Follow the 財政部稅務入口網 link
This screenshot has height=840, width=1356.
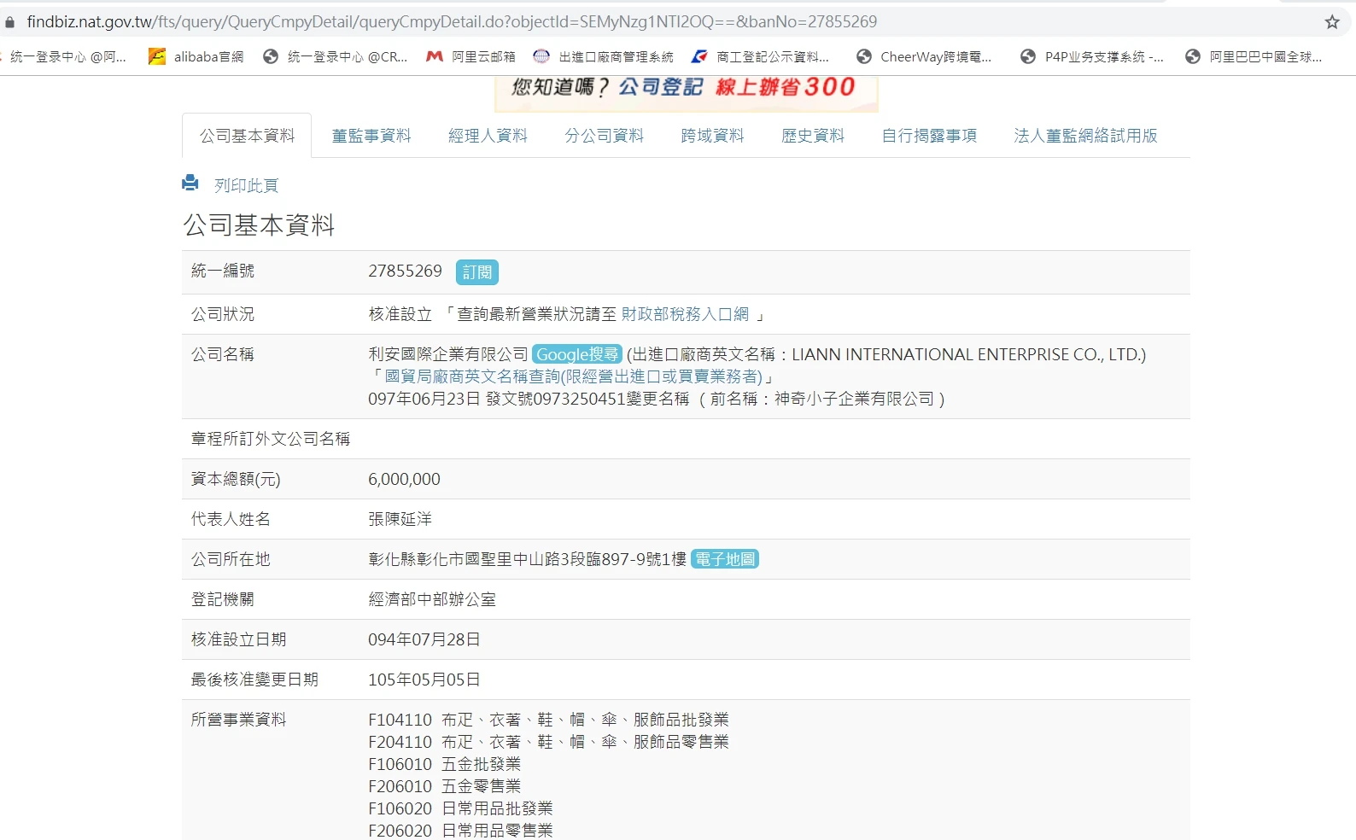point(685,314)
